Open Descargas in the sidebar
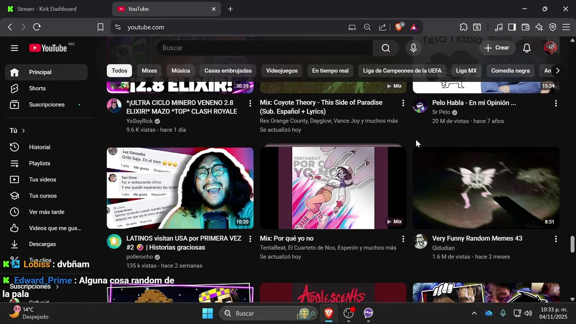This screenshot has height=324, width=576. (46, 244)
